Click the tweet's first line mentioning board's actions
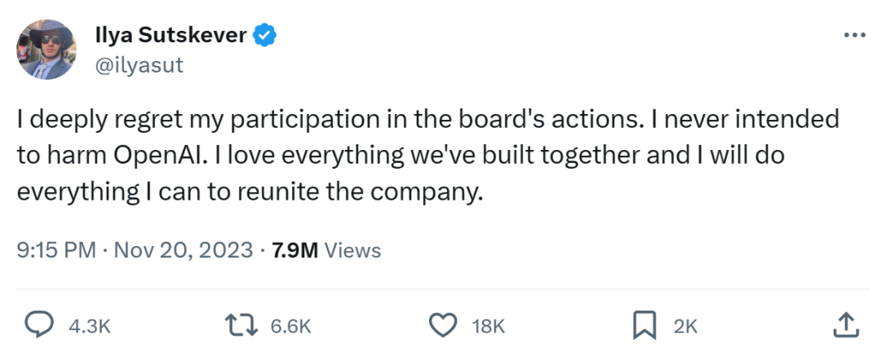Viewport: 881px width, 353px height. coord(427,119)
